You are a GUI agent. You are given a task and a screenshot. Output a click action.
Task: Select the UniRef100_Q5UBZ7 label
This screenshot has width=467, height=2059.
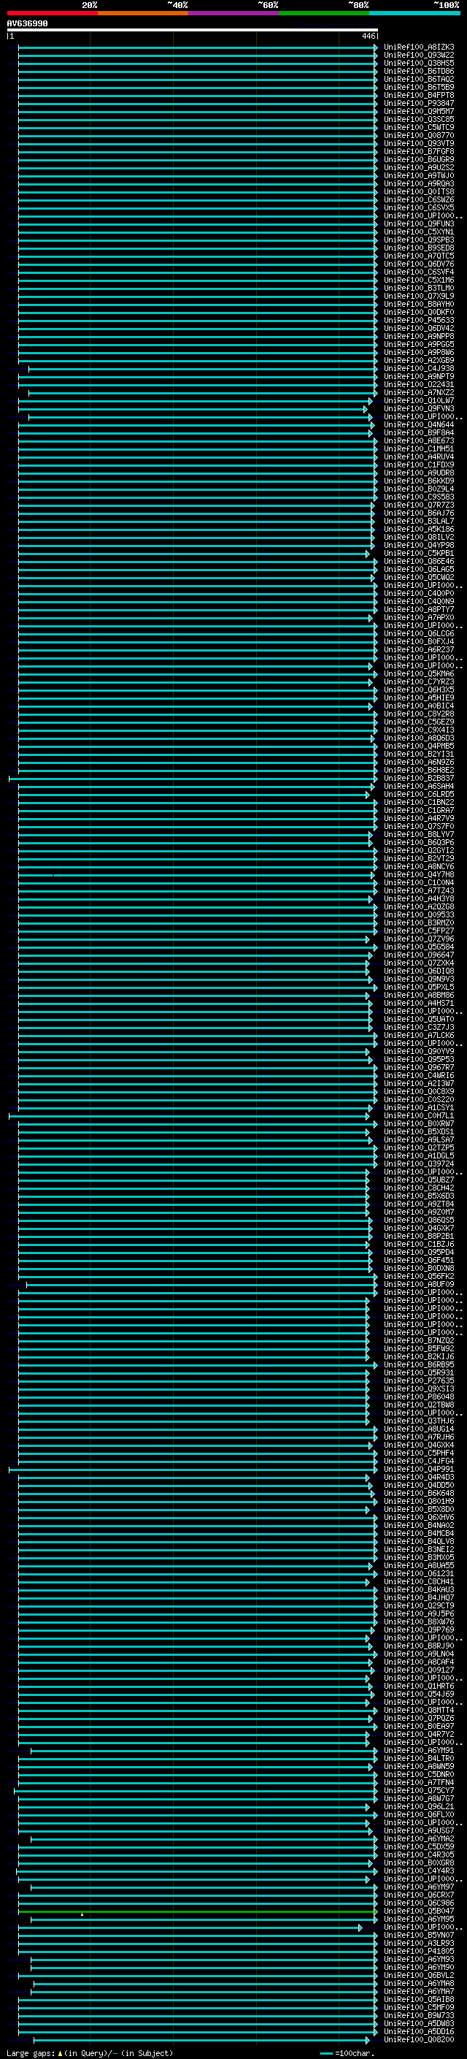(x=418, y=1180)
